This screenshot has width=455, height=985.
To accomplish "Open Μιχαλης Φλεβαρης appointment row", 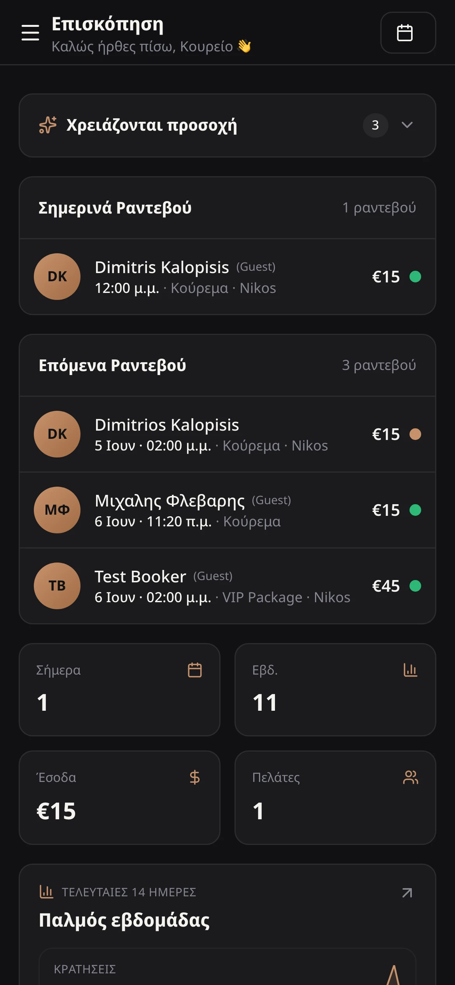I will tap(227, 510).
